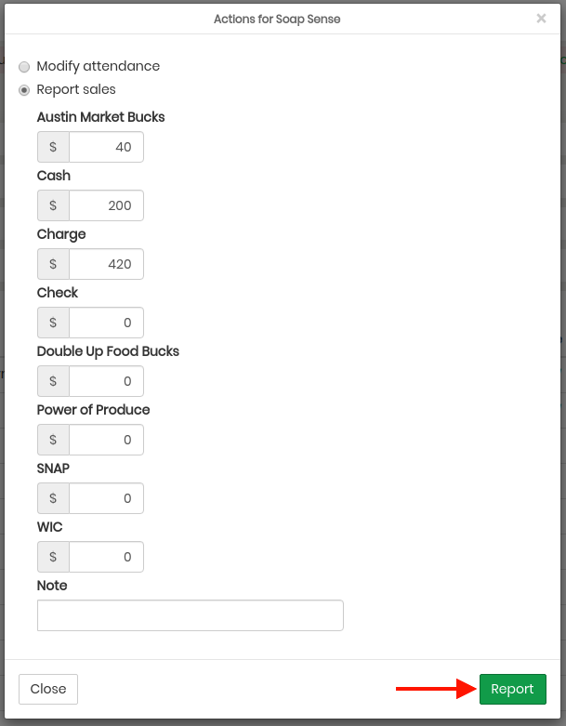
Task: Click the dollar sign beside Charge field
Action: pos(53,264)
